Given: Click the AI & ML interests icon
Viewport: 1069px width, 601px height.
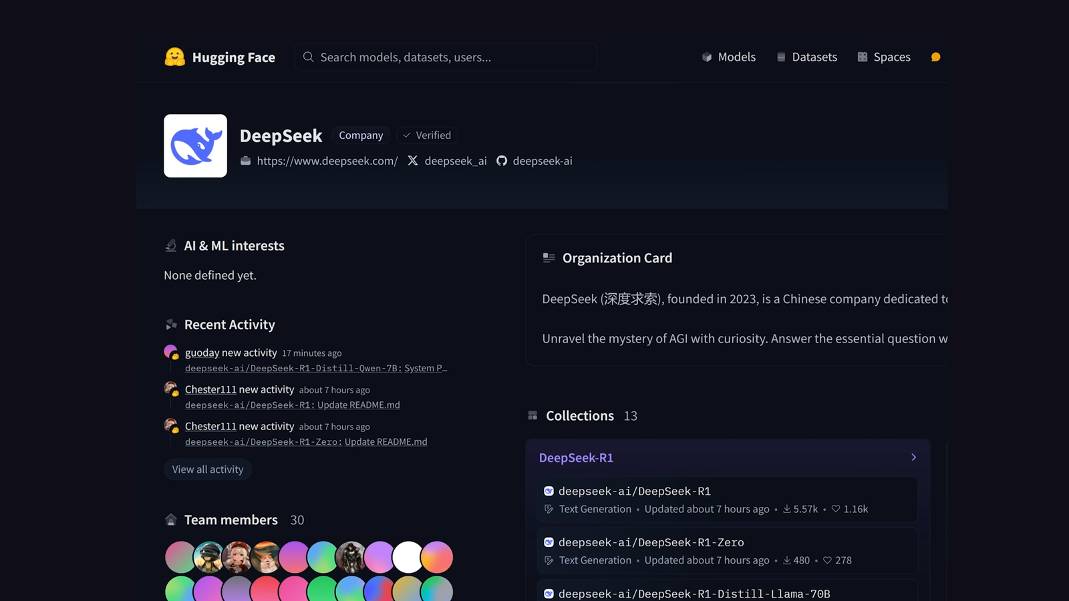Looking at the screenshot, I should tap(171, 246).
